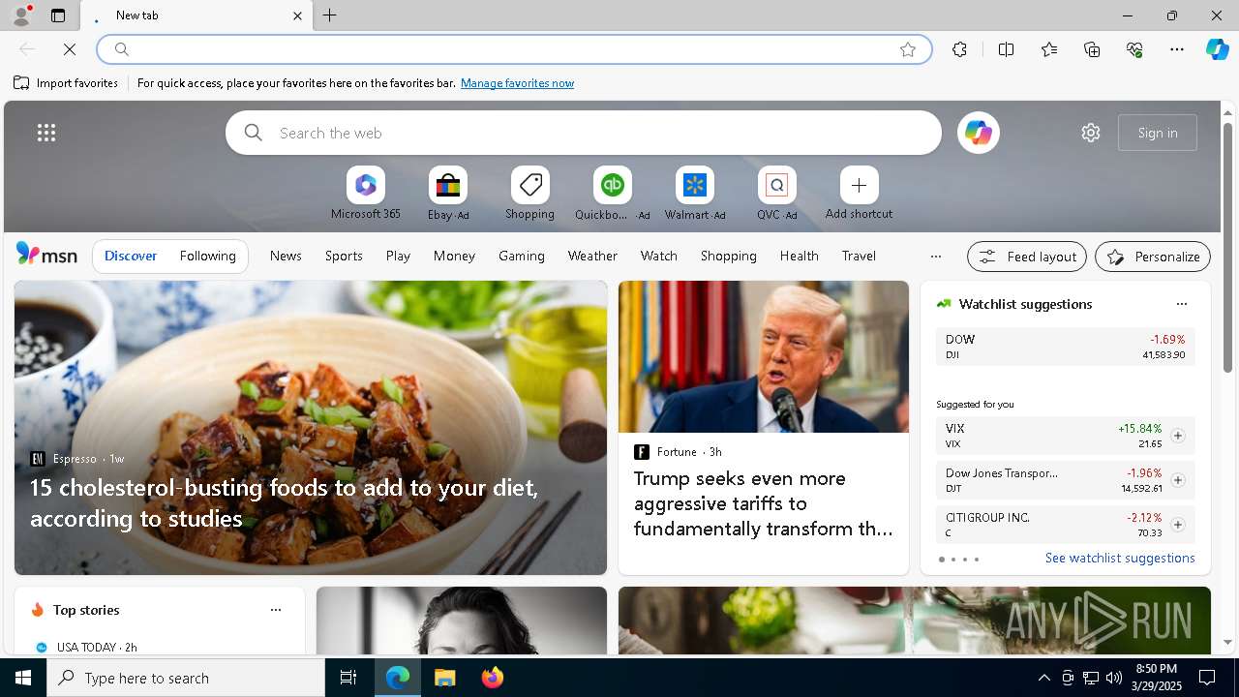1239x697 pixels.
Task: Go to MSN logo home
Action: (x=46, y=255)
